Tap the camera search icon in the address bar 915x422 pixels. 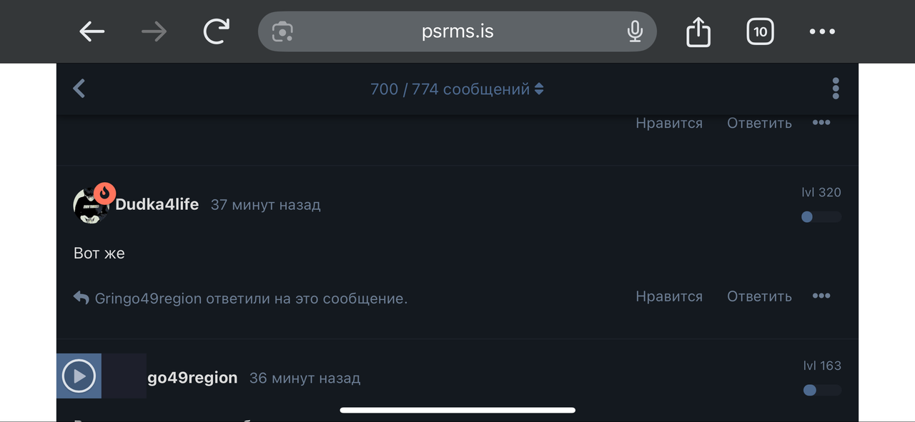click(x=282, y=31)
